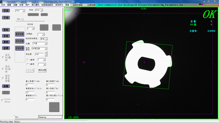Image resolution: width=219 pixels, height=123 pixels.
Task: Click the 自动 (Auto) mode button
Action: (6, 11)
